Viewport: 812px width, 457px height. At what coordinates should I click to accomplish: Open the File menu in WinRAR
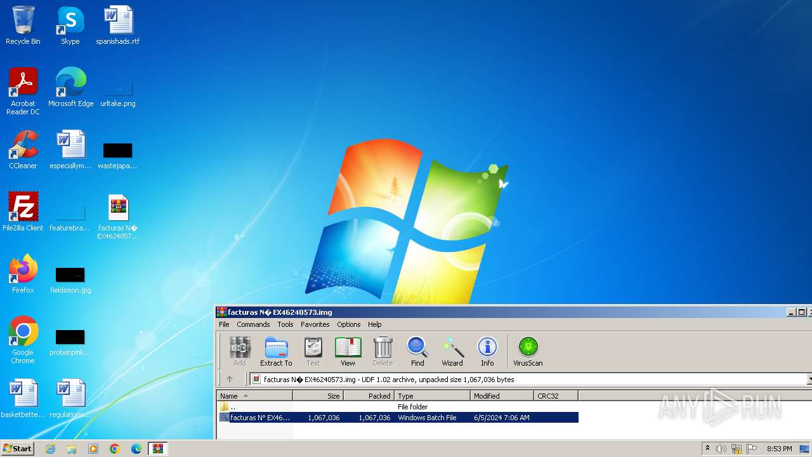tap(224, 324)
